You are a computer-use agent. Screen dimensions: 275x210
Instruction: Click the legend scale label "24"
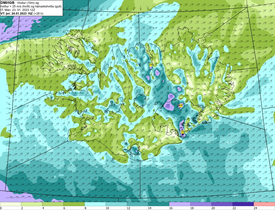point(255,208)
